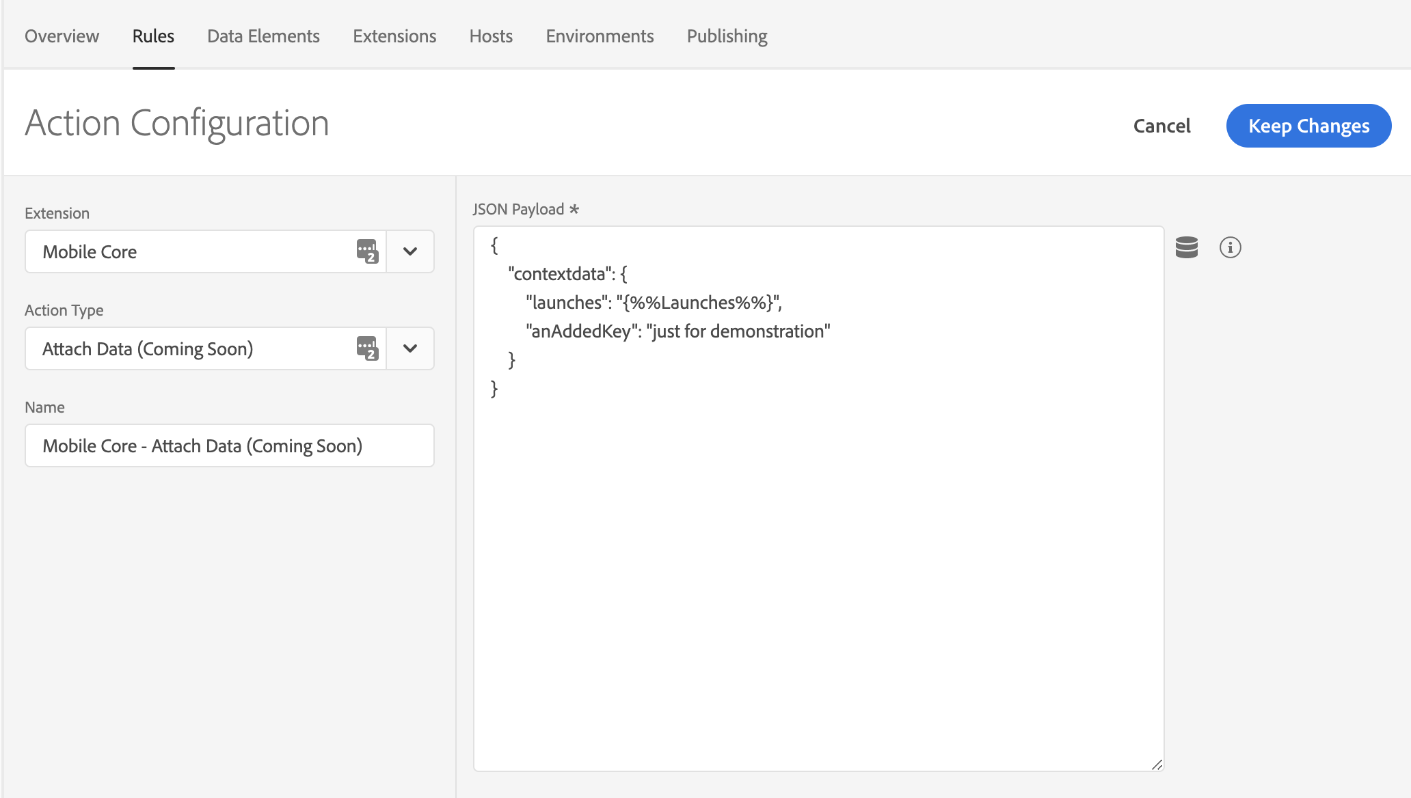Open the data element selector icon

[x=1187, y=247]
